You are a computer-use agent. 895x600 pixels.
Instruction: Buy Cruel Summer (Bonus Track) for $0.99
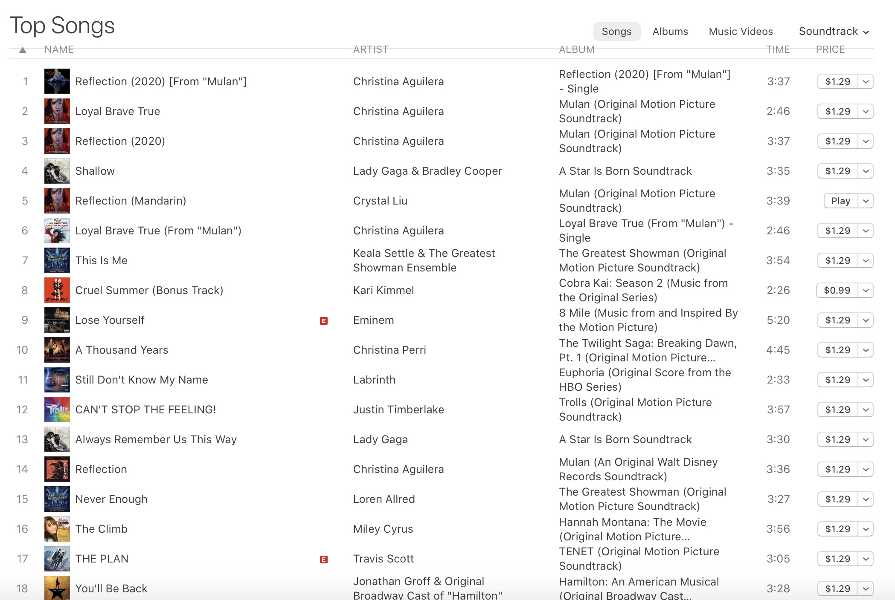[x=837, y=290]
